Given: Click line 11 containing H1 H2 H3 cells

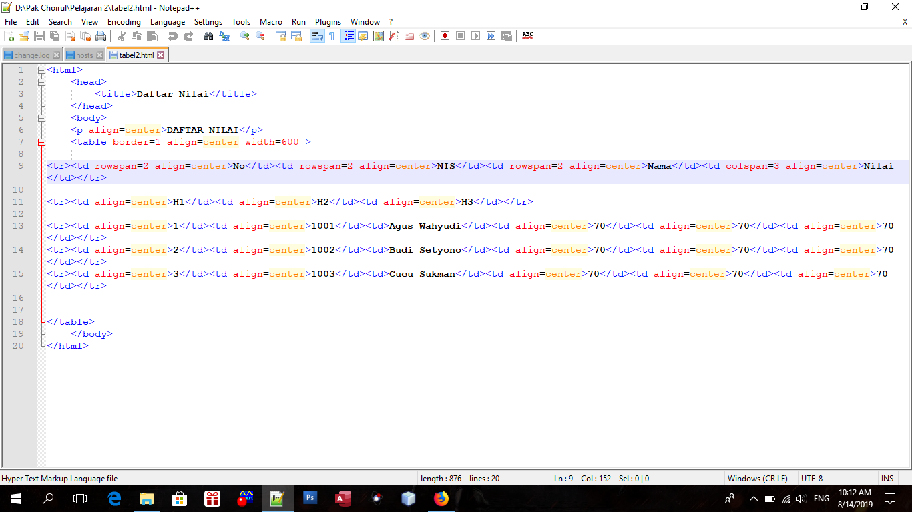Looking at the screenshot, I should [290, 202].
